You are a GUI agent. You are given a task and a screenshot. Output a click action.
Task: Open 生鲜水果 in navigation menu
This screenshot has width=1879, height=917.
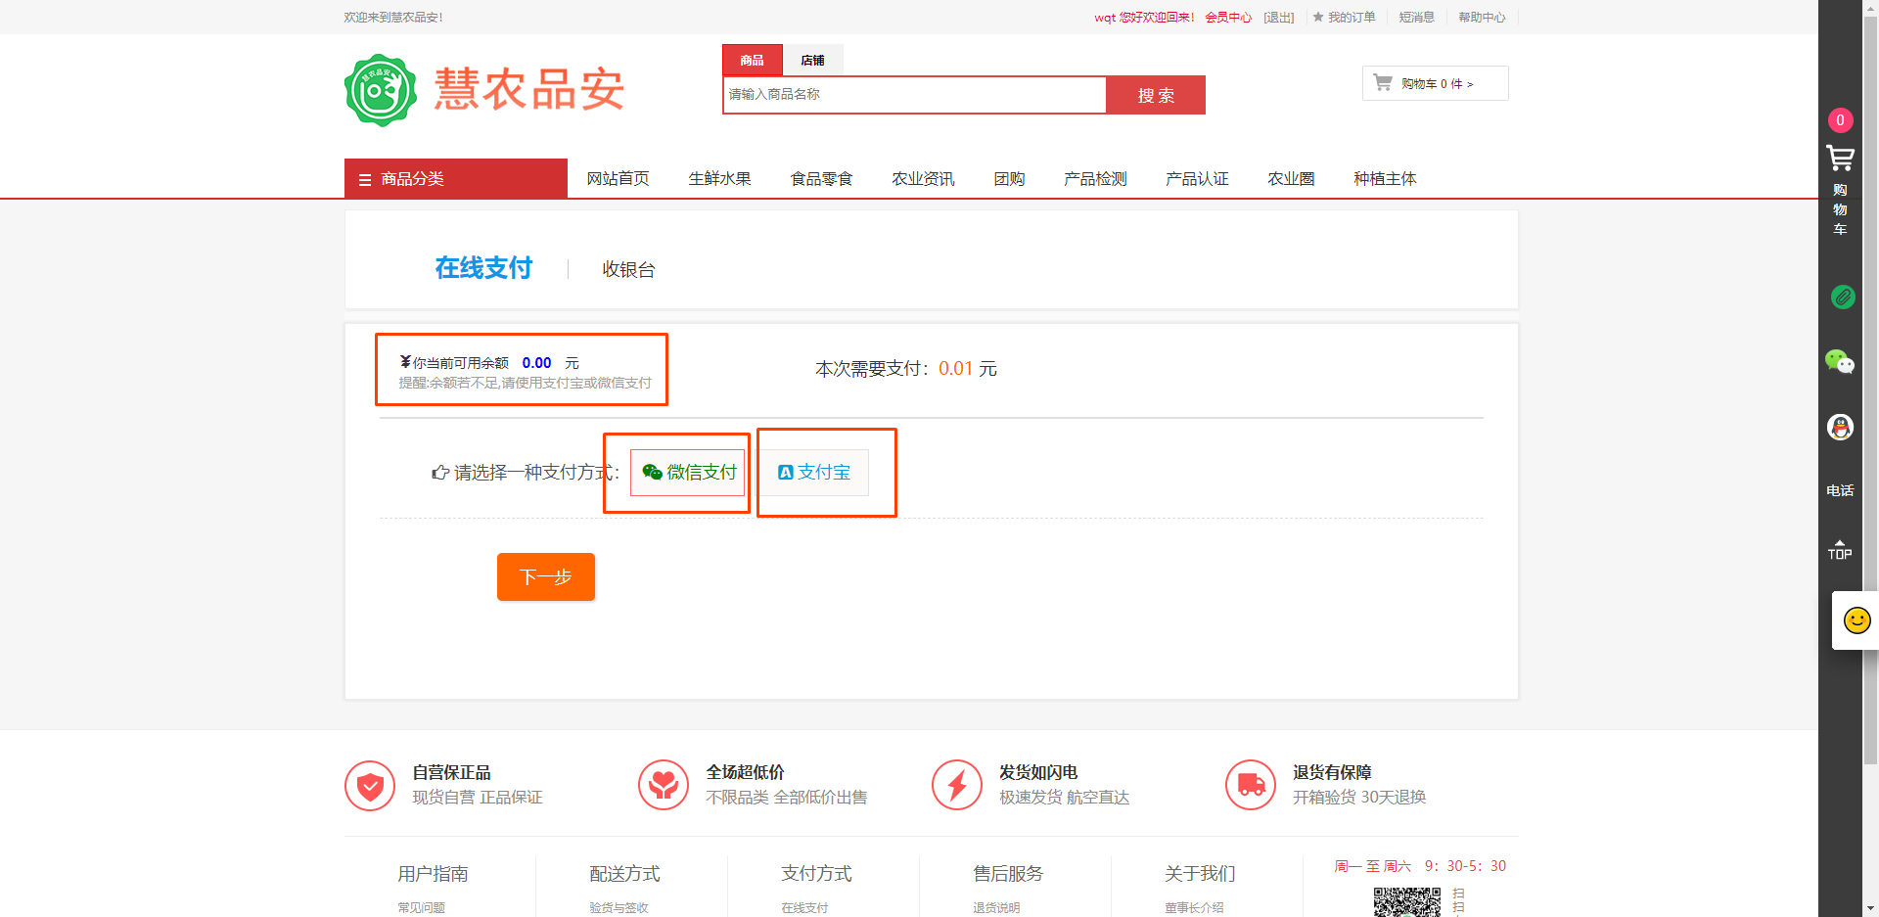coord(719,179)
